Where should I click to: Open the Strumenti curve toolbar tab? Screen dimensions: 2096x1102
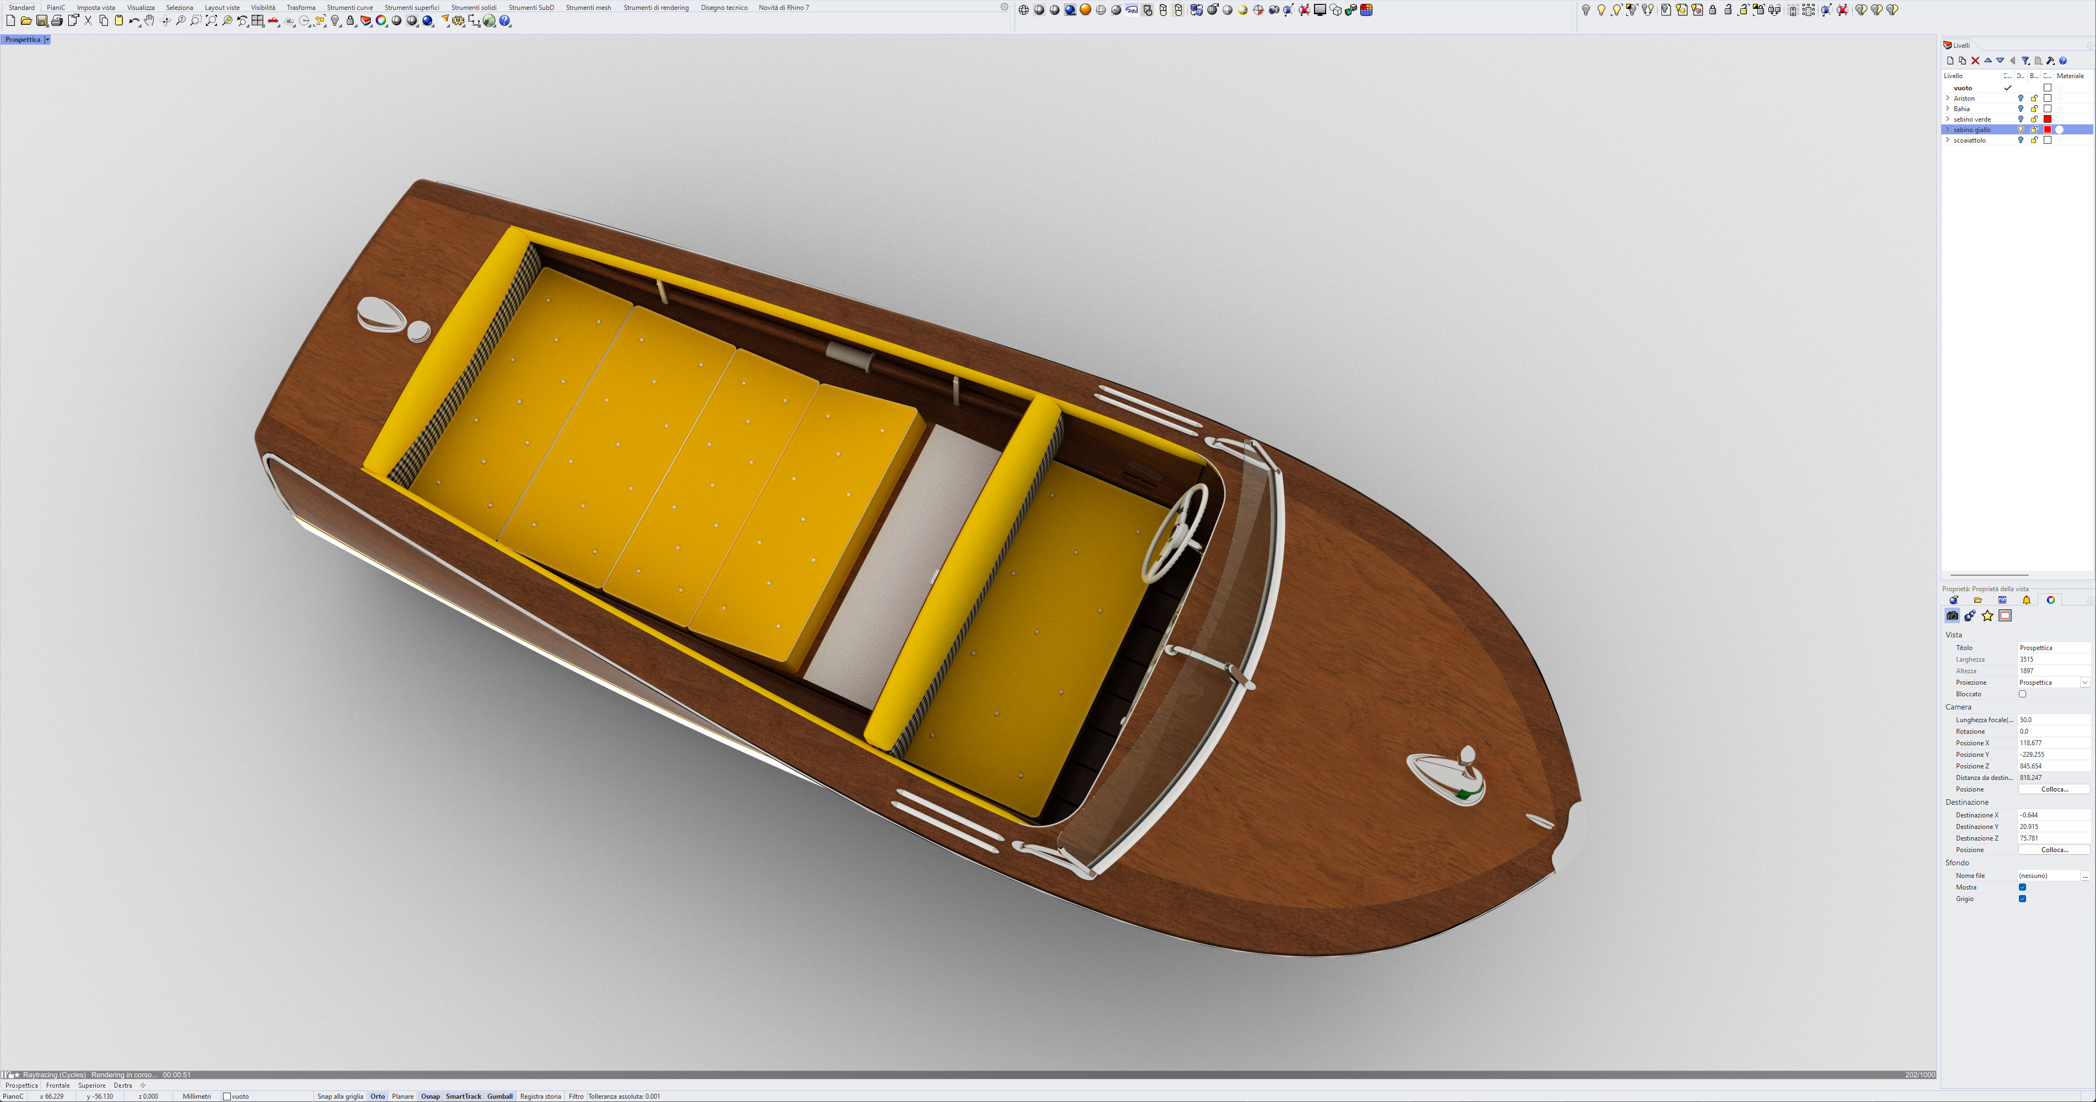[350, 7]
